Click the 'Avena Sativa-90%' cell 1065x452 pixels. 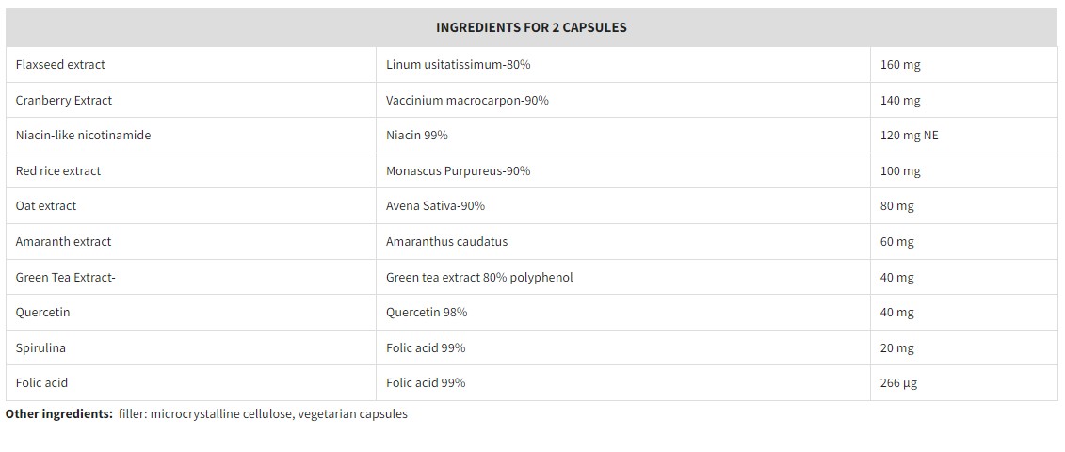(435, 205)
